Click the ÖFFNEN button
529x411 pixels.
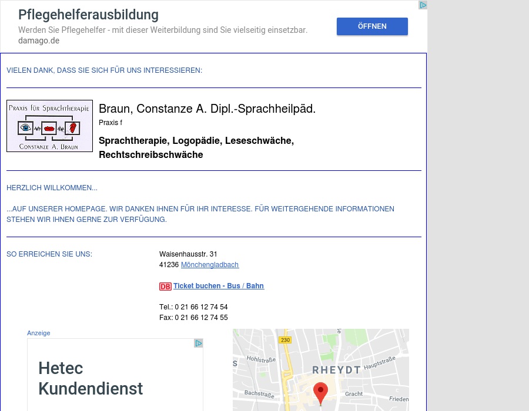(372, 26)
